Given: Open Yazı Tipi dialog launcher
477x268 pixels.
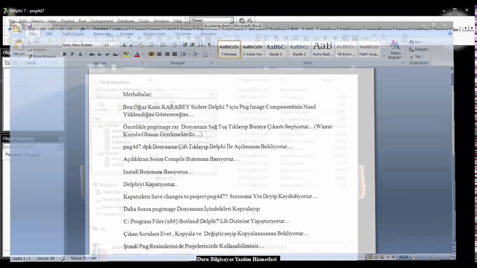Looking at the screenshot, I should tap(142, 64).
